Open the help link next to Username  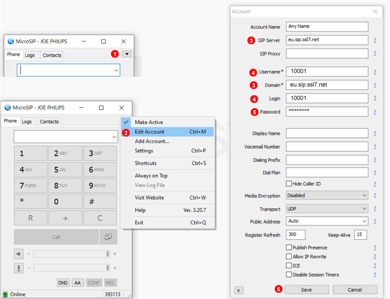(375, 72)
